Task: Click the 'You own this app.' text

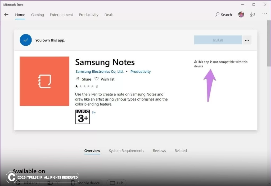Action: pos(50,40)
